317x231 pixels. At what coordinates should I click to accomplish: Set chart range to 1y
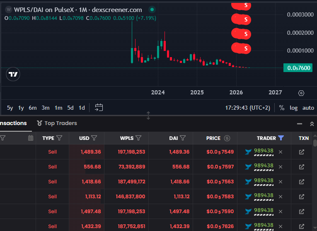click(x=21, y=108)
